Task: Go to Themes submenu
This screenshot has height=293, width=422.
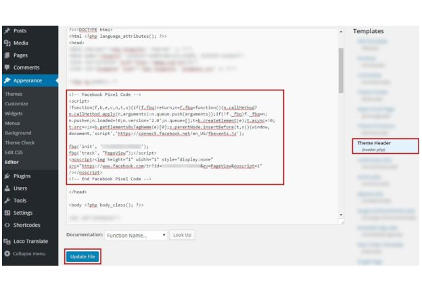Action: click(x=14, y=94)
